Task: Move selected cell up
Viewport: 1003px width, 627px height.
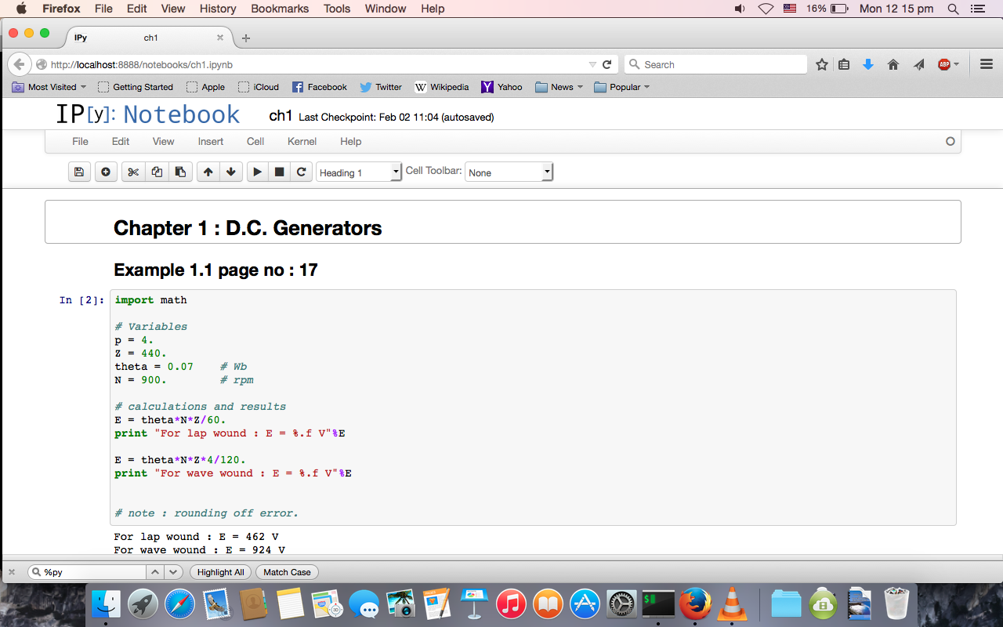Action: (208, 172)
